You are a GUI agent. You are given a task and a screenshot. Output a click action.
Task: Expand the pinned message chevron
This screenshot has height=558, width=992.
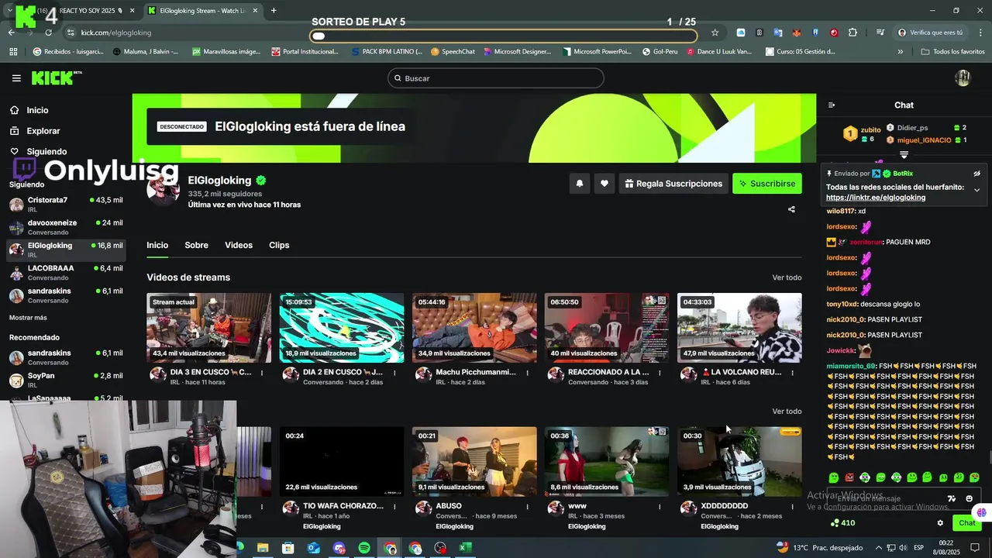tap(976, 190)
